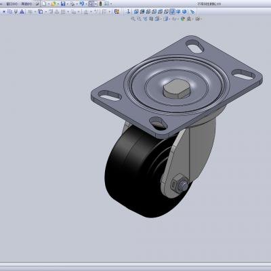Switch to the Left standard view
This screenshot has width=271, height=271.
pyautogui.click(x=148, y=12)
